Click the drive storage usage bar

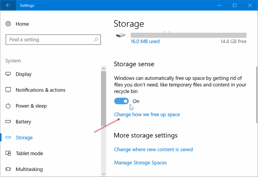[189, 35]
